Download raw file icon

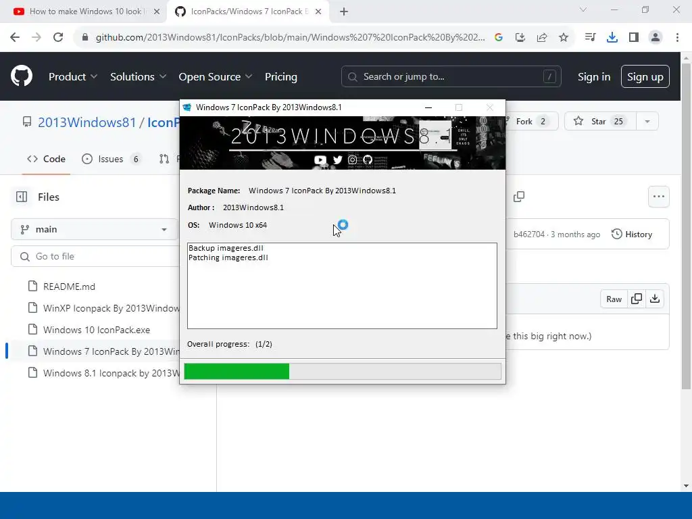tap(655, 299)
